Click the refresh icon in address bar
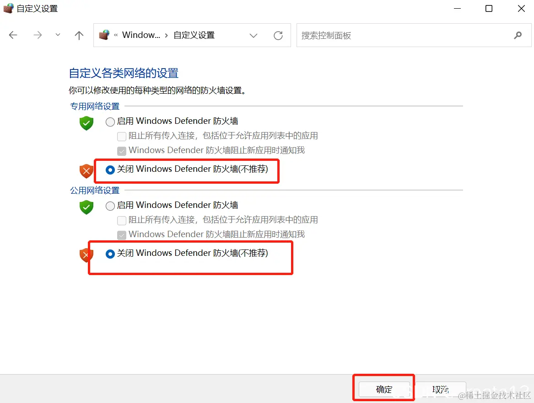Viewport: 534px width, 403px height. coord(278,35)
